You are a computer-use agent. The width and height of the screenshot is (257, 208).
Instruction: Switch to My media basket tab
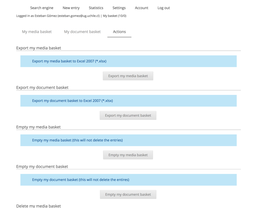(x=37, y=32)
